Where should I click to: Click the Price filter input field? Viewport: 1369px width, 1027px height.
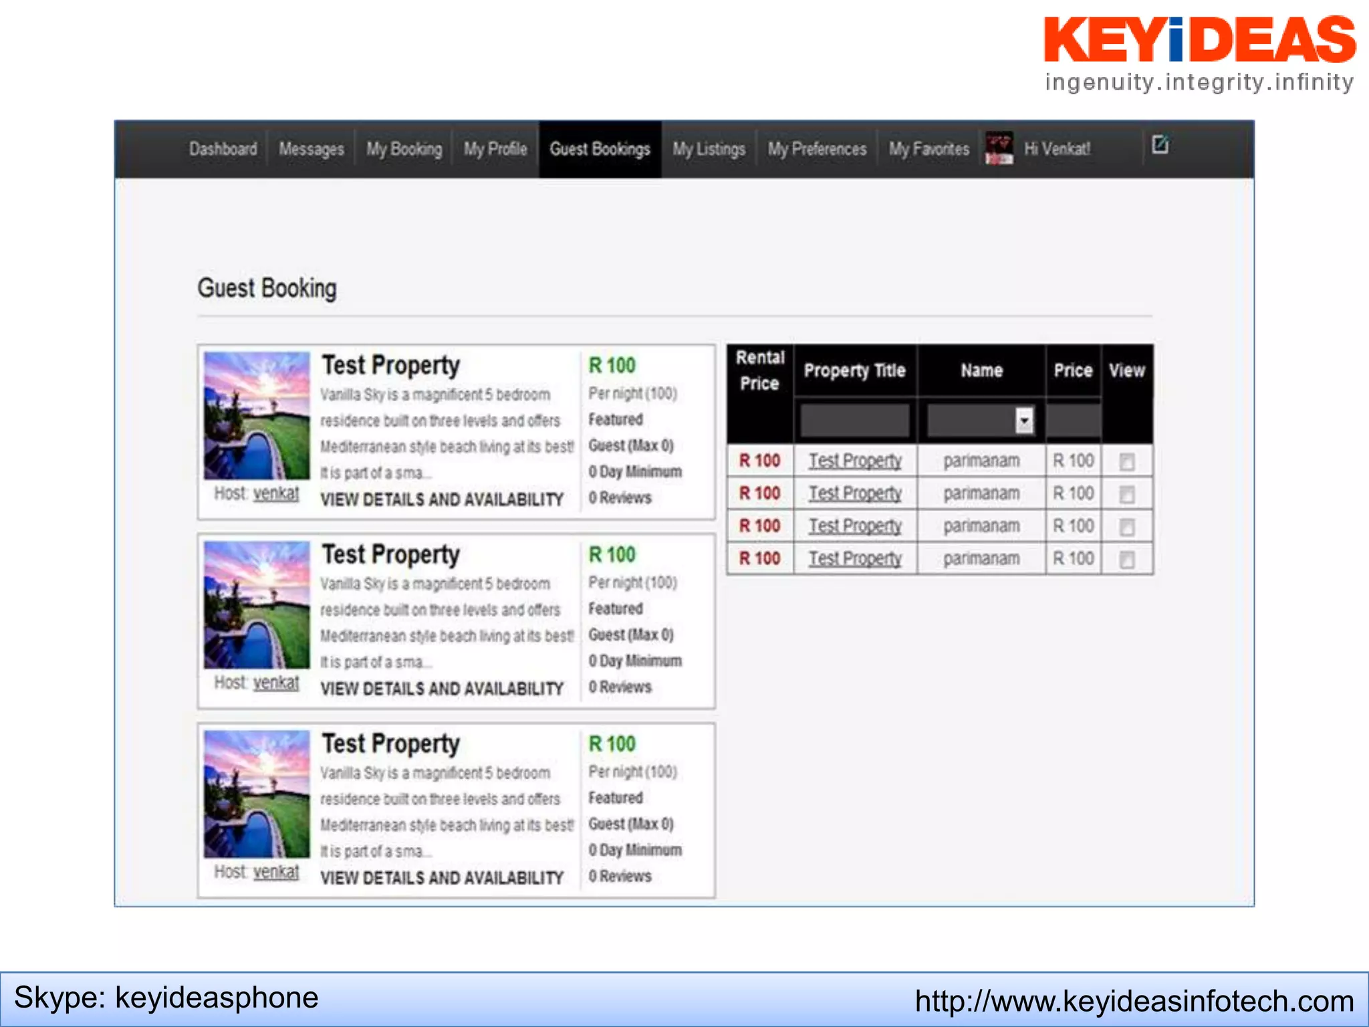tap(1073, 420)
